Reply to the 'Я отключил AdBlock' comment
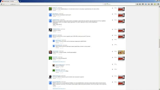The width and height of the screenshot is (160, 90). 54,78
